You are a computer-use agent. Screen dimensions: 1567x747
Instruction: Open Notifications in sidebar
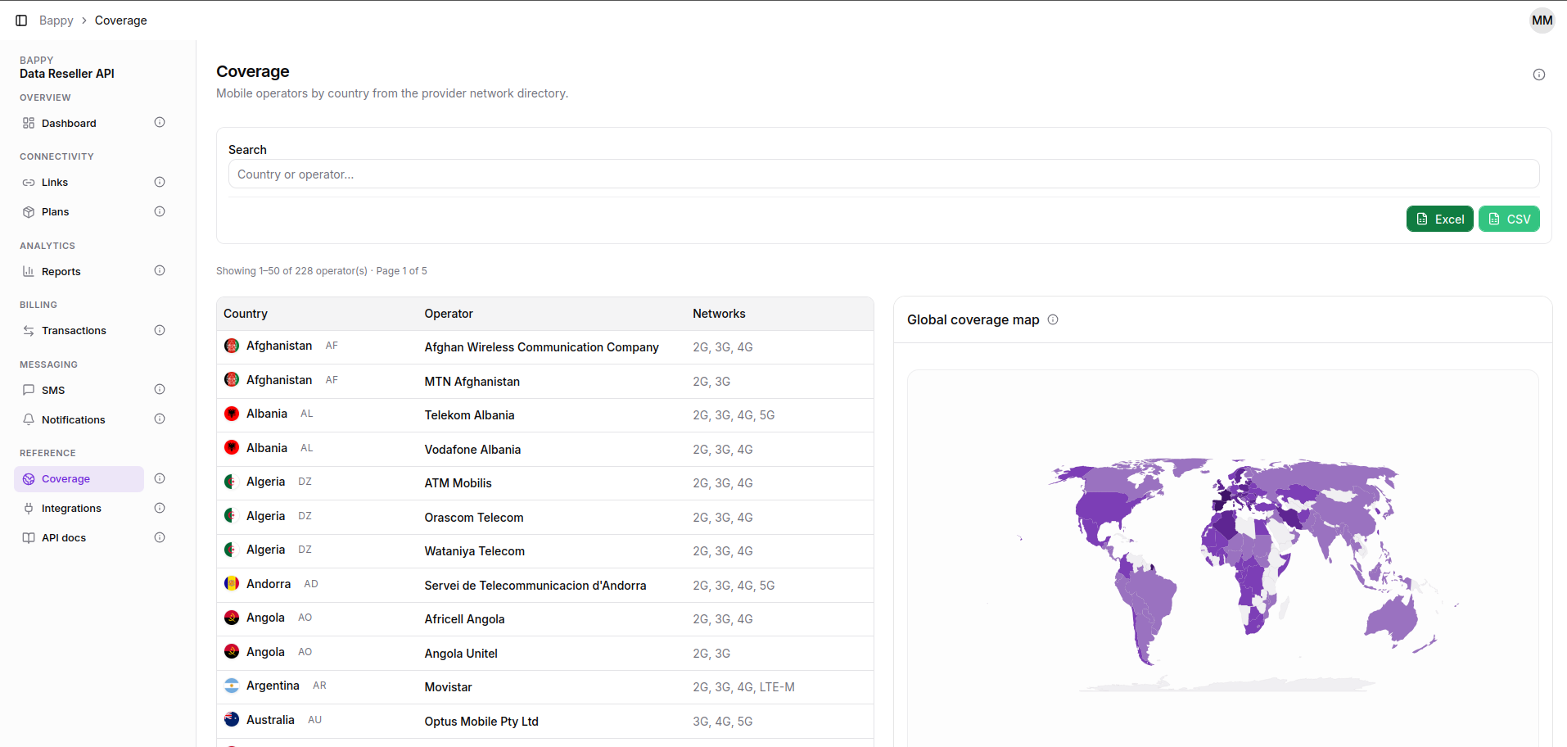tap(79, 419)
